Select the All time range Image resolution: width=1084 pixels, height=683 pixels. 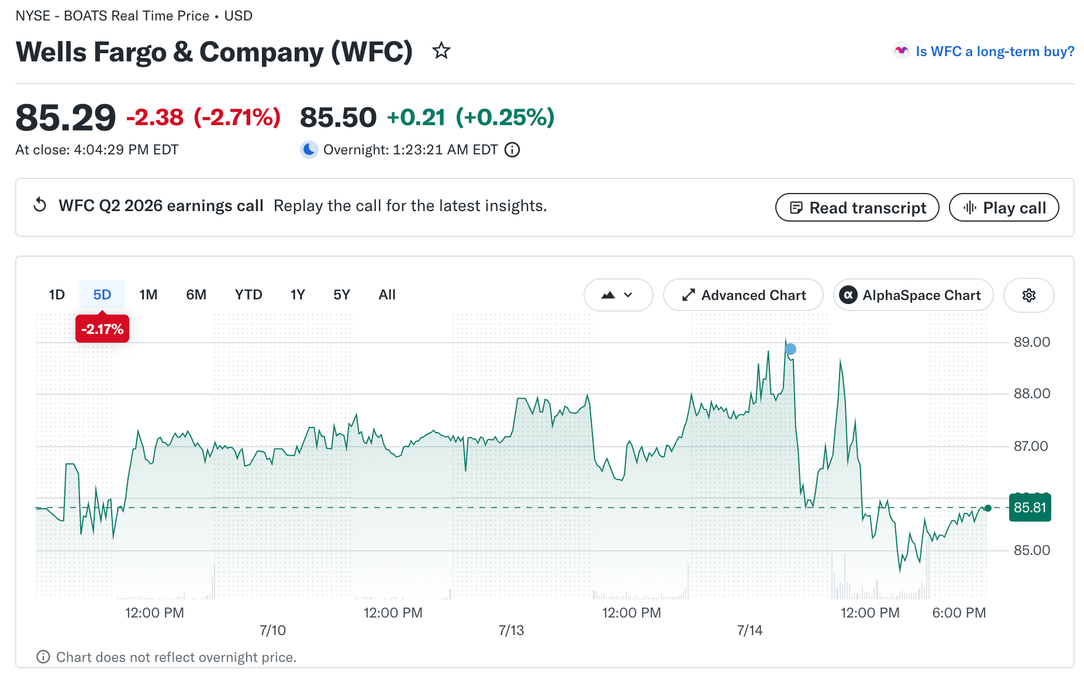(x=387, y=295)
